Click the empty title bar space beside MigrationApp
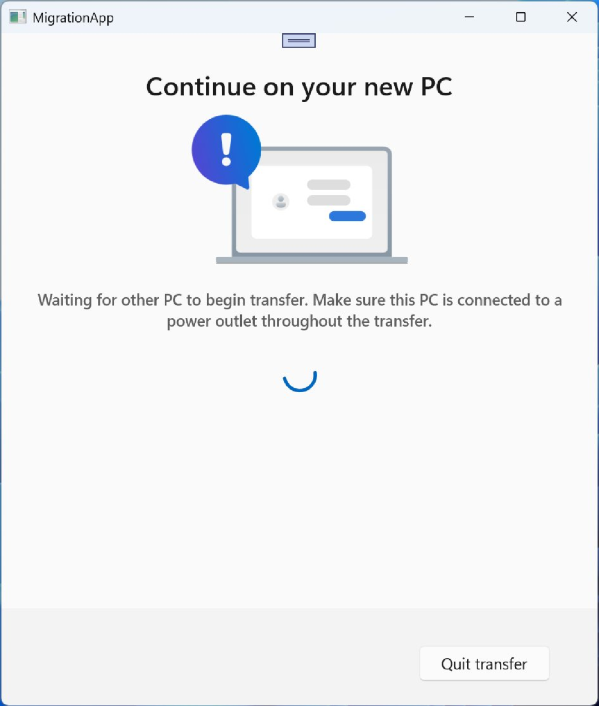This screenshot has width=599, height=706. 277,17
